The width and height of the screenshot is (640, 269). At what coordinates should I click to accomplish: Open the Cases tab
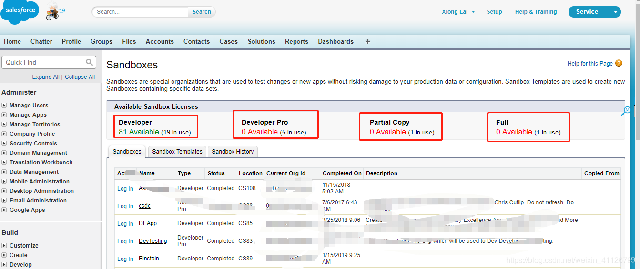[229, 41]
